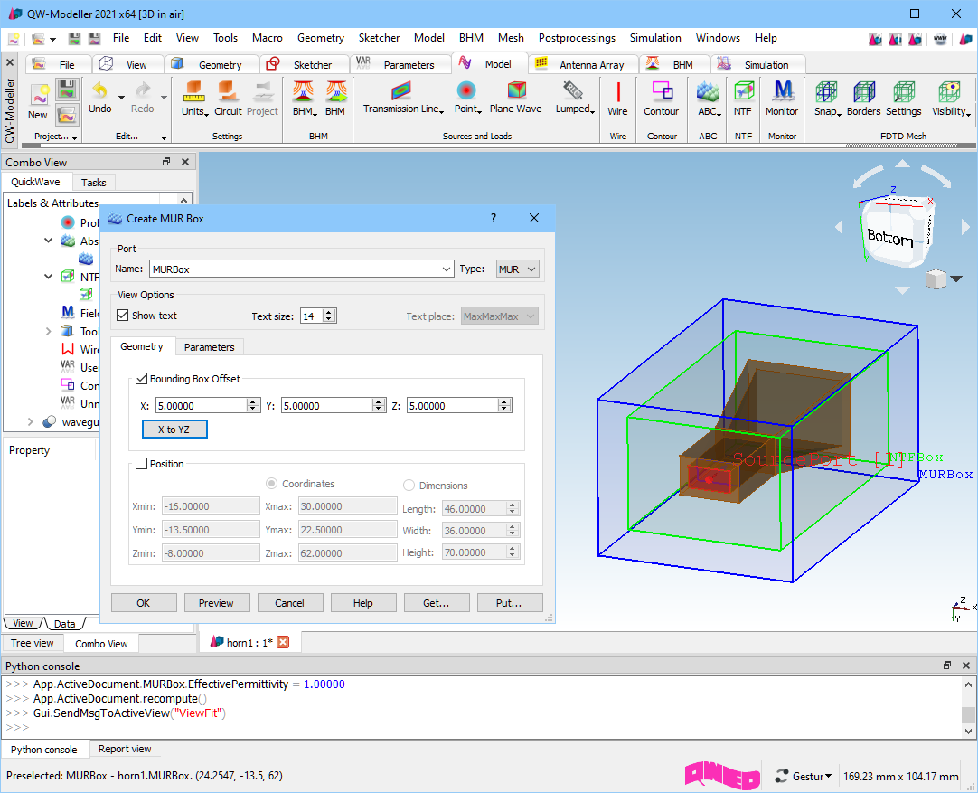Select the Dimensions radio button
The width and height of the screenshot is (978, 793).
[409, 486]
